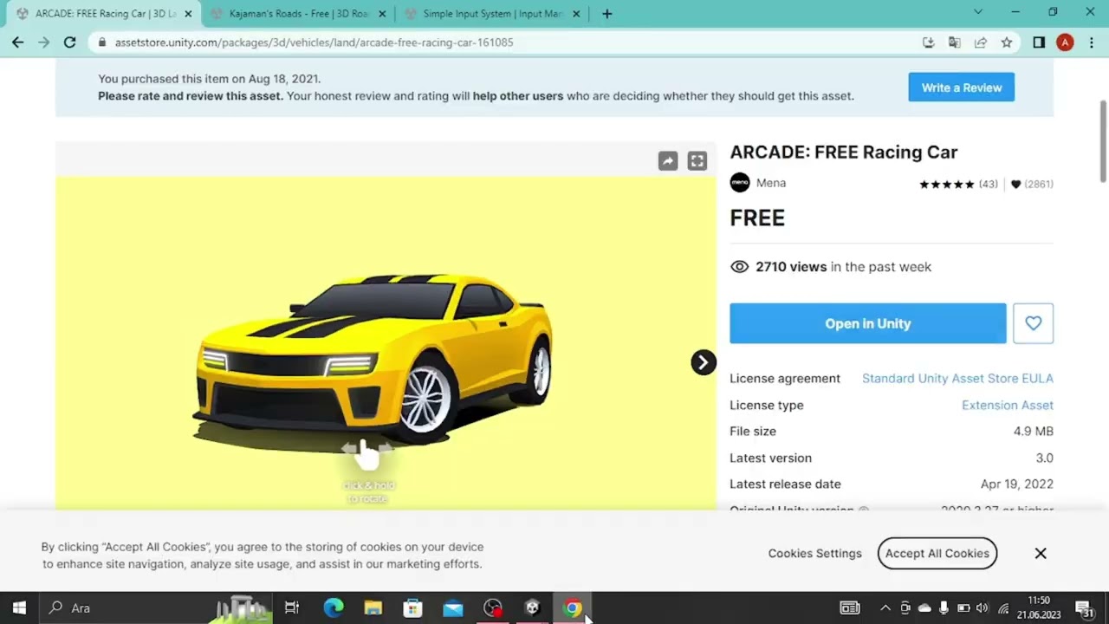Open Task View on the taskbar

click(x=292, y=608)
